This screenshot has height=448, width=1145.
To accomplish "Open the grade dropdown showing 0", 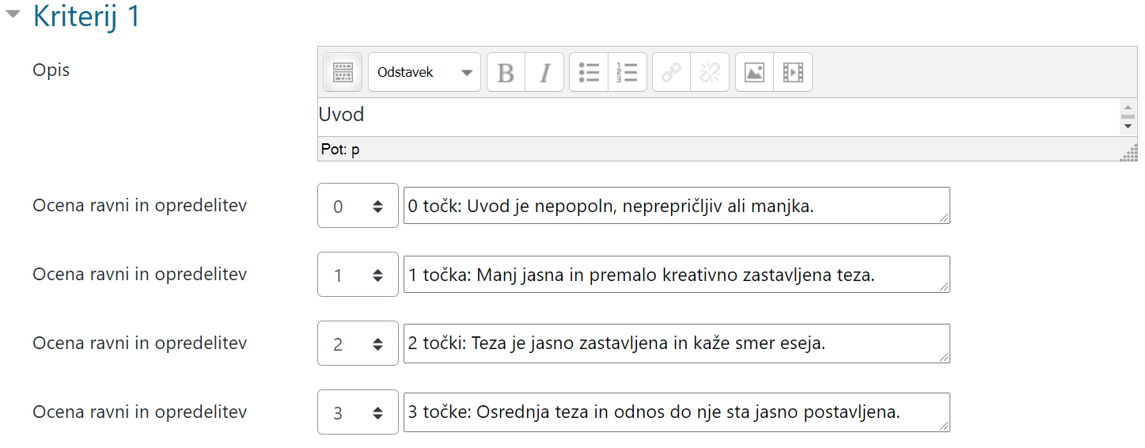I will [358, 206].
